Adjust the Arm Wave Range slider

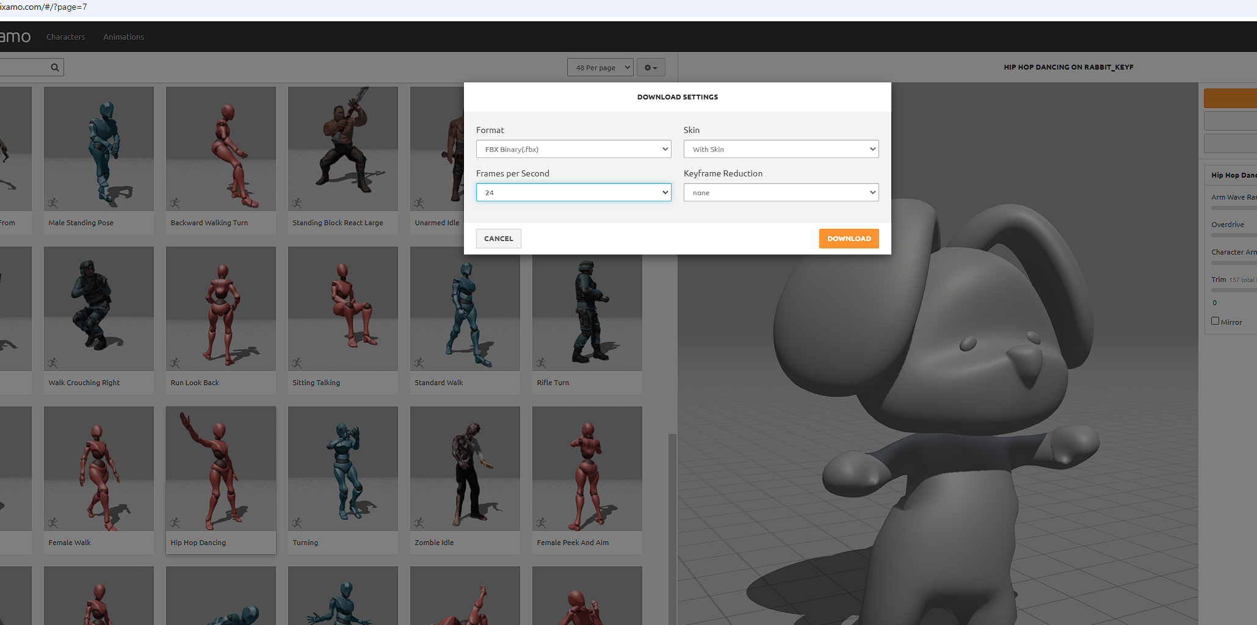pyautogui.click(x=1234, y=208)
